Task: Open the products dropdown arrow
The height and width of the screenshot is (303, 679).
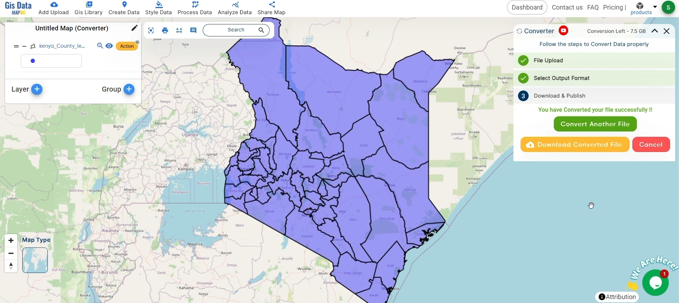Action: coord(655,7)
